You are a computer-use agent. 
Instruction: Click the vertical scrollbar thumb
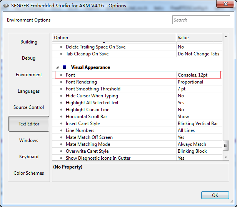point(226,145)
